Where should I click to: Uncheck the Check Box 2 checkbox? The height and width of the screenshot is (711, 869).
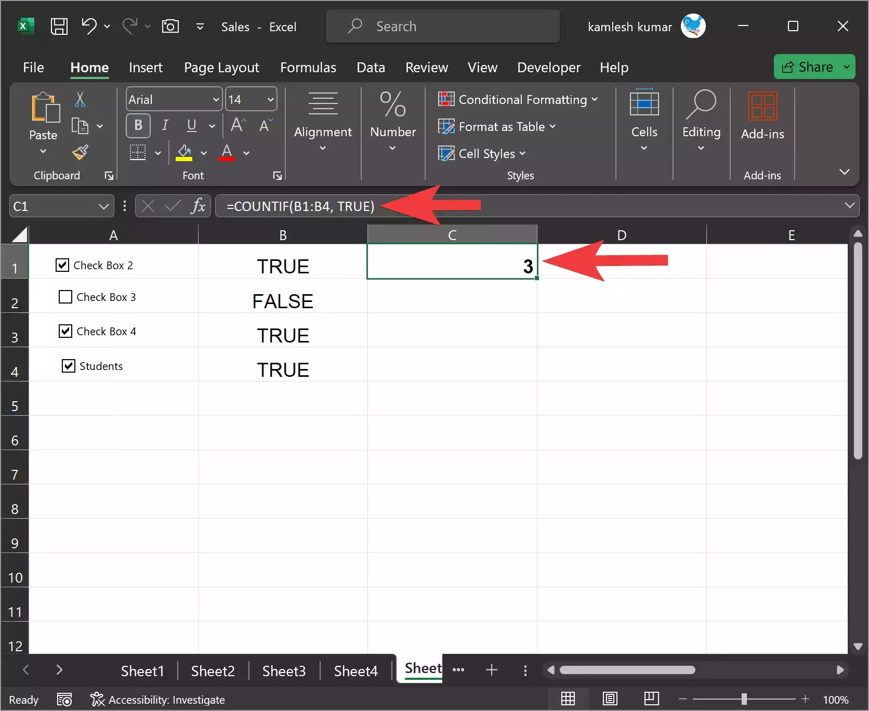click(62, 264)
